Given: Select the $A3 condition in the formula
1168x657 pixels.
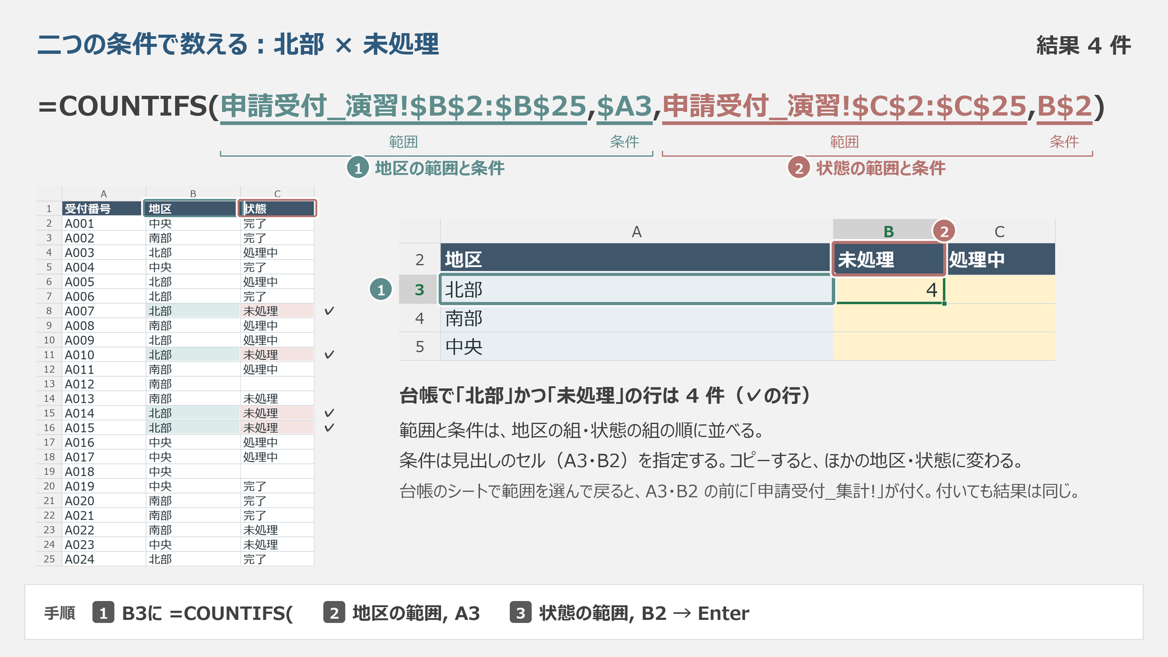Looking at the screenshot, I should pos(624,106).
